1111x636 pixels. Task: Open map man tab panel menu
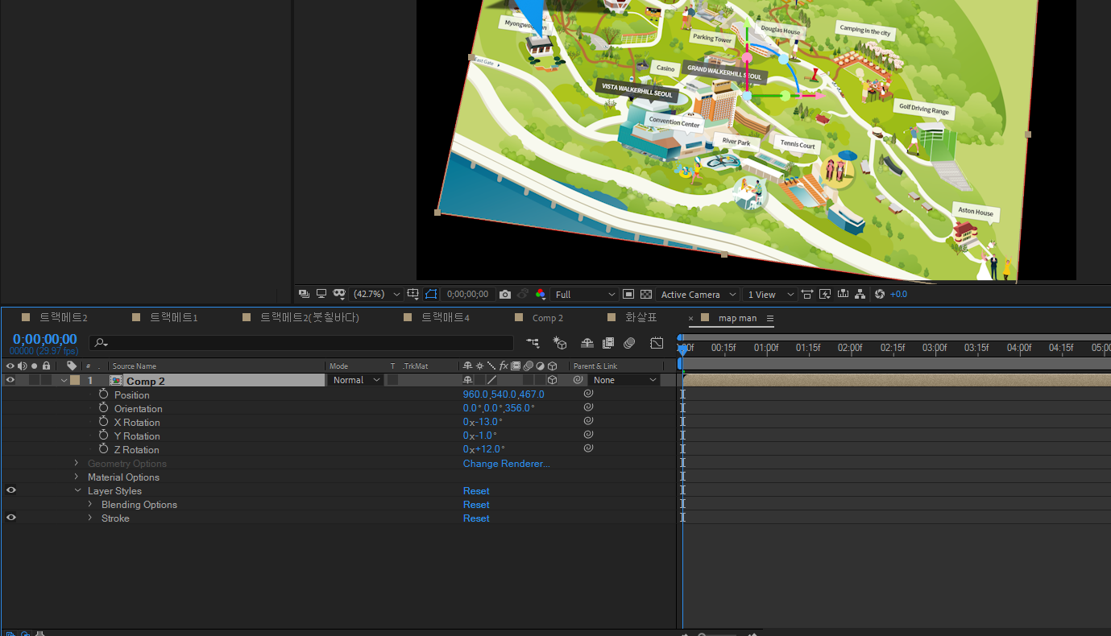[770, 318]
